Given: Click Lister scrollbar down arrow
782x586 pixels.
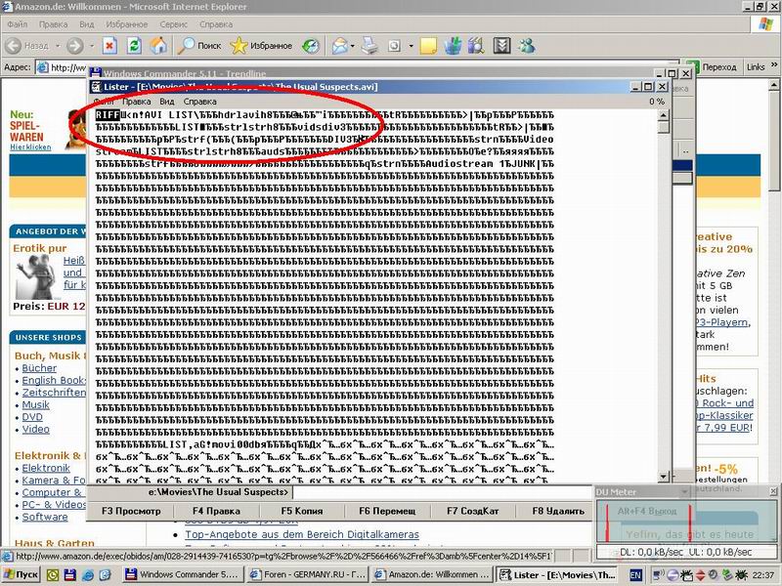Looking at the screenshot, I should 664,477.
